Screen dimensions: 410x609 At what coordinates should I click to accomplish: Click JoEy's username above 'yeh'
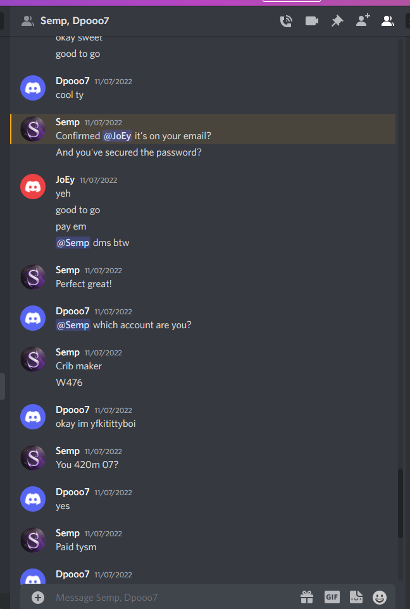coord(65,180)
